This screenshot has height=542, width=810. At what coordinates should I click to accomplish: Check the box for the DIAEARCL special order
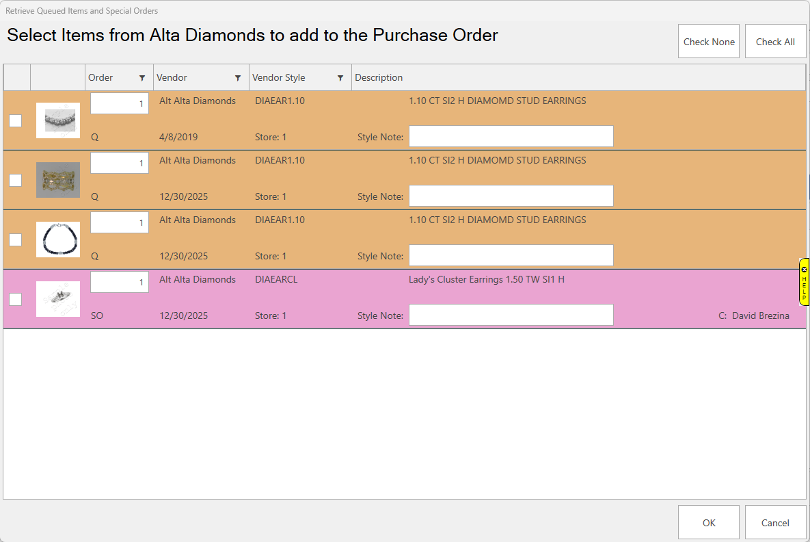16,299
